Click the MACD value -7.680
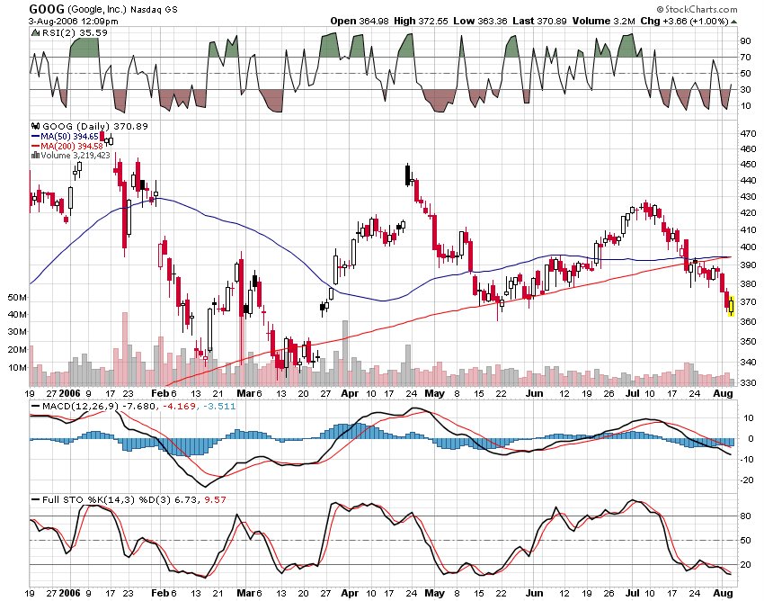The image size is (764, 601). tap(138, 406)
